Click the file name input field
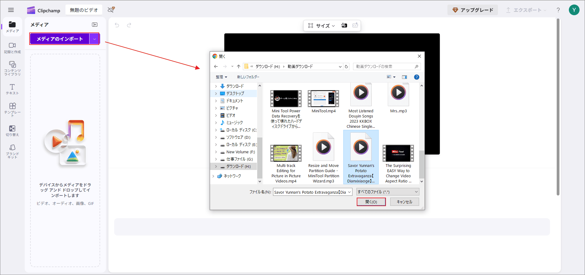 coord(310,192)
